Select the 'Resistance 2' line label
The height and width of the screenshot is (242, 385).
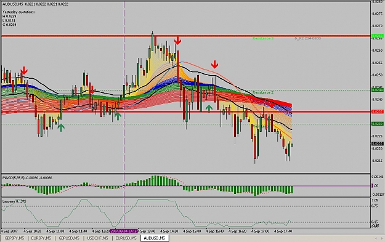coord(263,92)
